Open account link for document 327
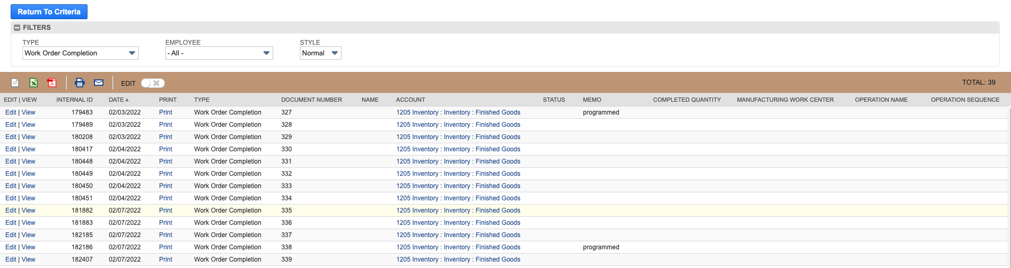The image size is (1011, 268). click(458, 112)
